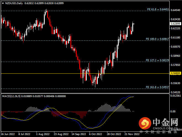Click the MACD 0.00 zero level label
The height and width of the screenshot is (137, 182).
point(174,111)
